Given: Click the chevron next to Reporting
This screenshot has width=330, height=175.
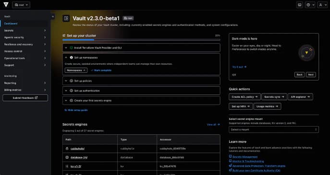Looking at the screenshot, I should (45, 83).
